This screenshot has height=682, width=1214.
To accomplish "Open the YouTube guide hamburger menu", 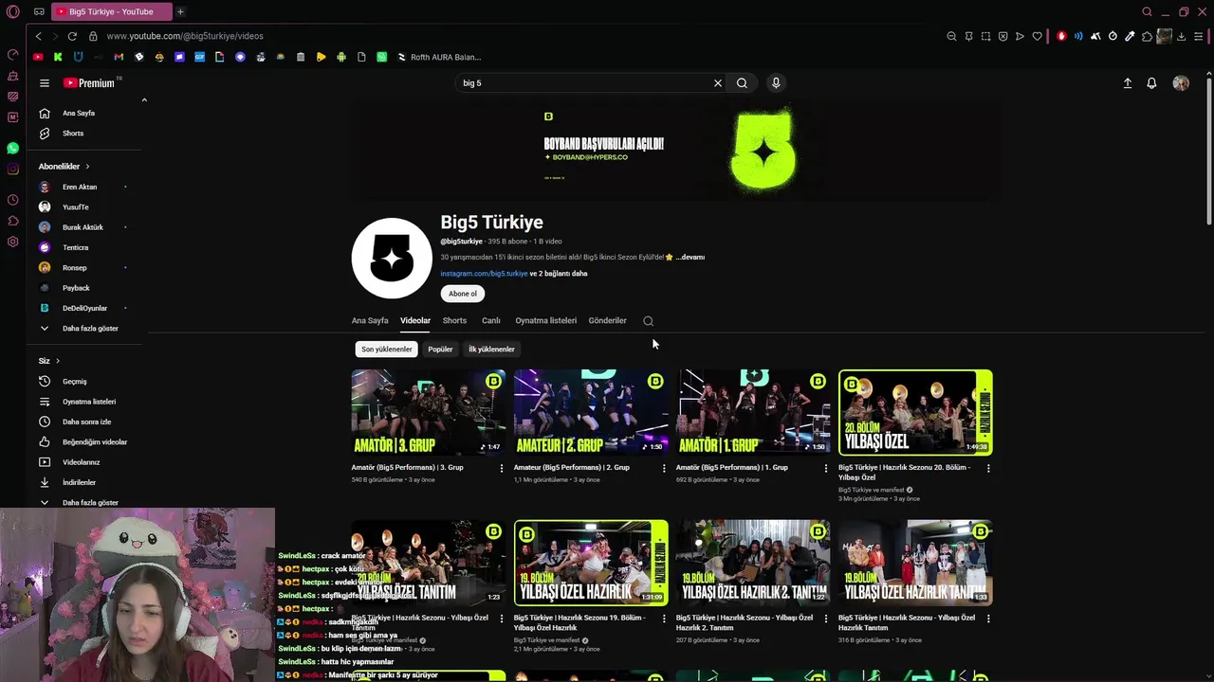I will coord(44,83).
